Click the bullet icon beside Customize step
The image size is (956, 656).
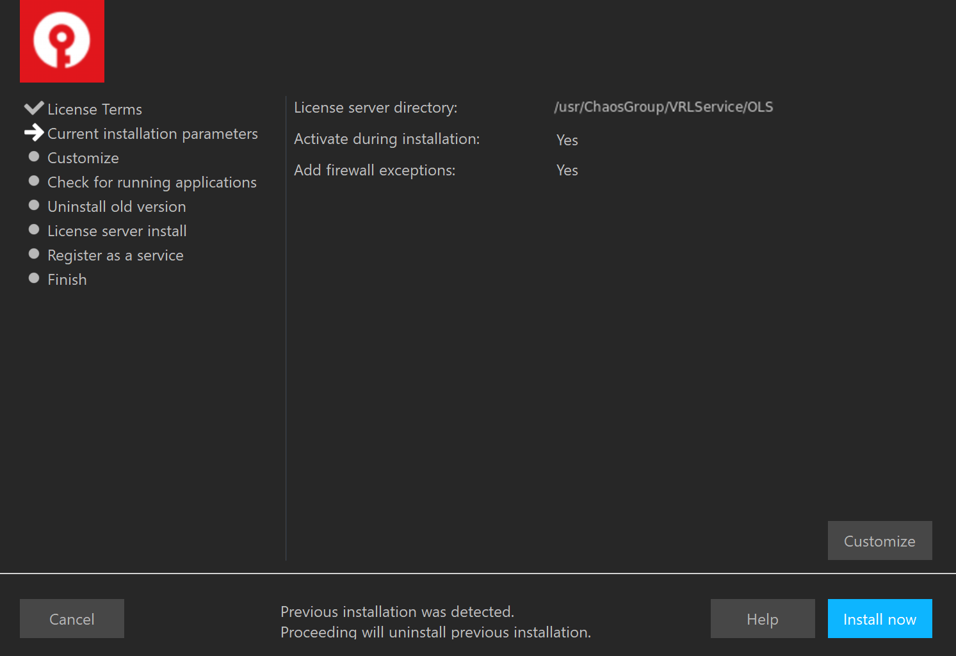34,156
